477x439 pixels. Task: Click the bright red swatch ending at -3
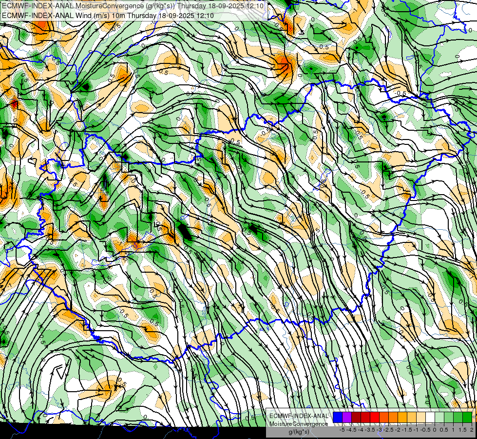pyautogui.click(x=375, y=418)
